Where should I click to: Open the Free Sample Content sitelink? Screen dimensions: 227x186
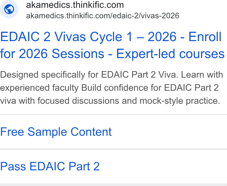[x=56, y=132]
